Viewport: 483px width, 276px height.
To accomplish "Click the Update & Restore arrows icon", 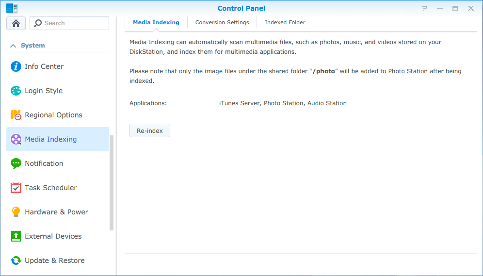I will [16, 260].
